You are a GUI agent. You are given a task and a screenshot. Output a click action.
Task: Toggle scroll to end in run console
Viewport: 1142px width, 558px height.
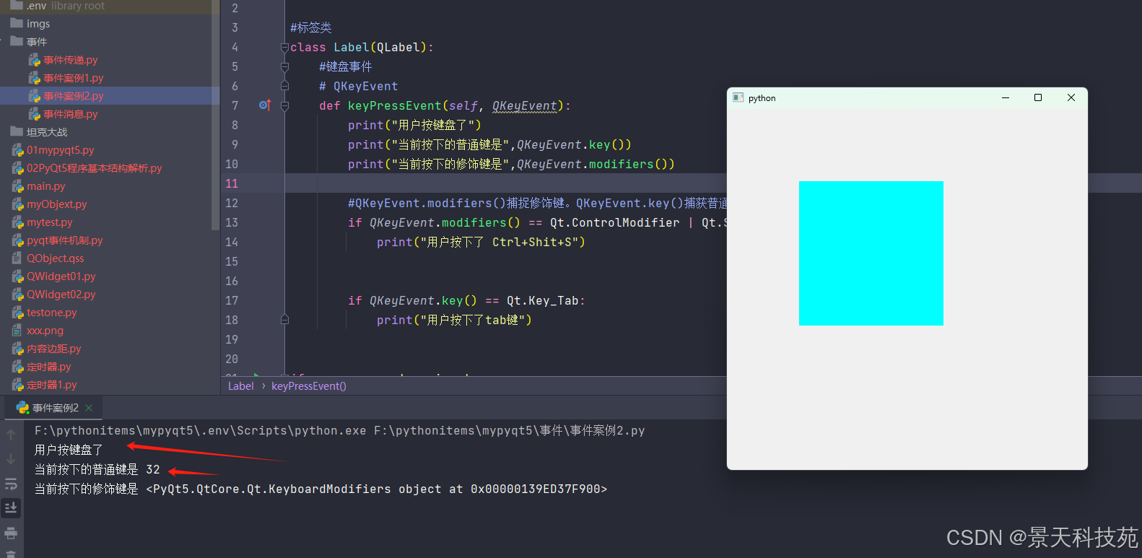(x=11, y=508)
